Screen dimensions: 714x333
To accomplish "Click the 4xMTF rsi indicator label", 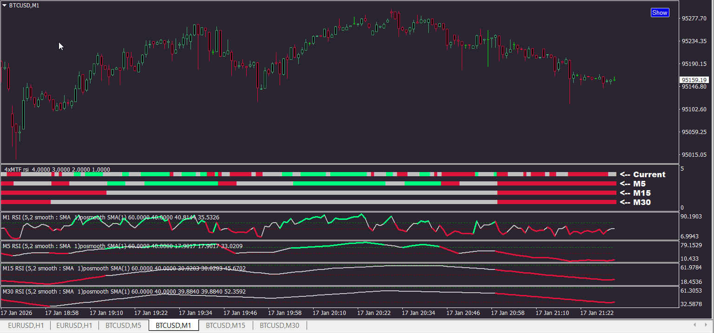I will point(57,170).
